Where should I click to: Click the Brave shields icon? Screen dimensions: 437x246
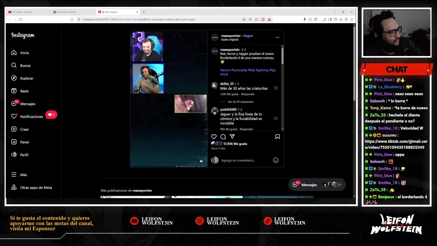[263, 19]
